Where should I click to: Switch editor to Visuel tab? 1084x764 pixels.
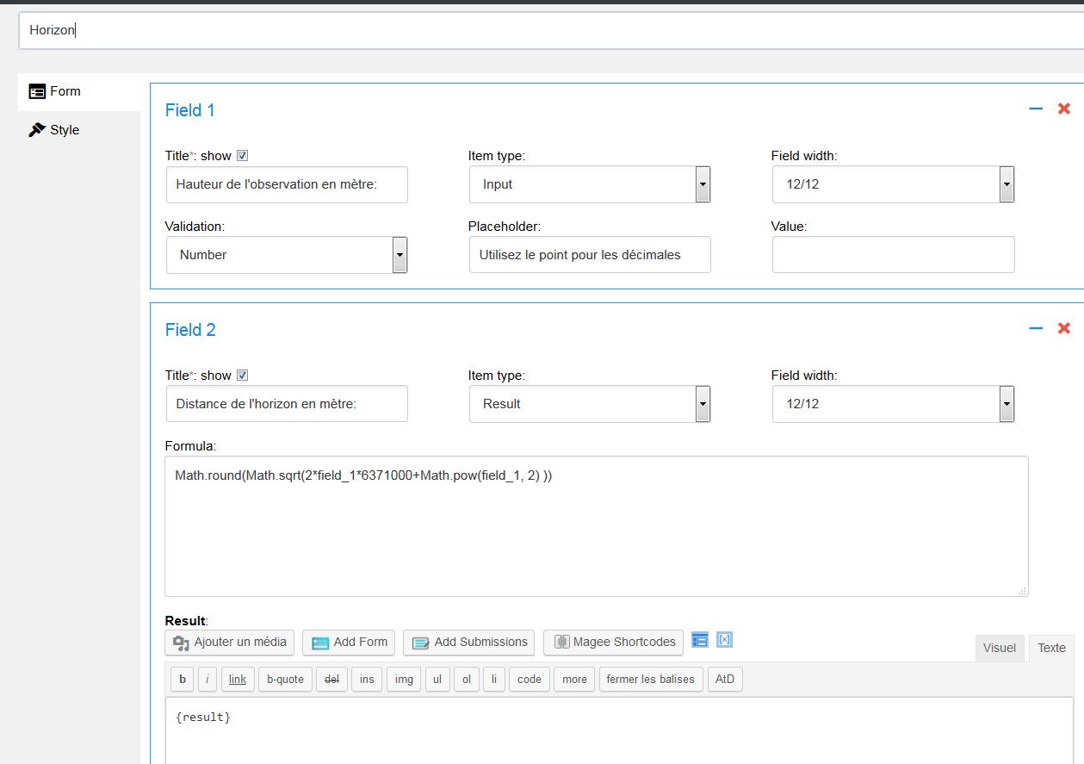tap(999, 648)
